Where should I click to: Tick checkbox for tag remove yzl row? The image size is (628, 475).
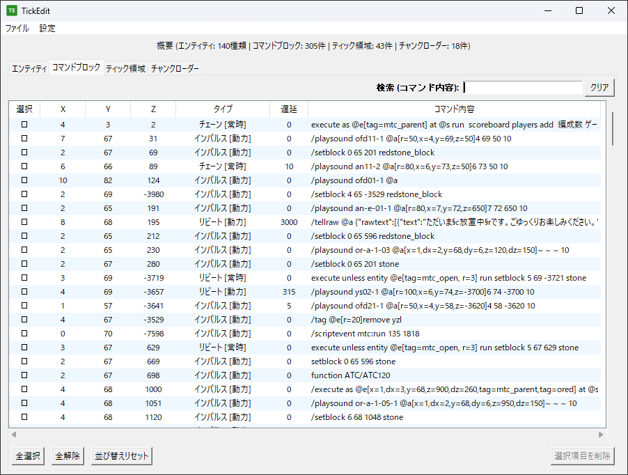tap(24, 320)
